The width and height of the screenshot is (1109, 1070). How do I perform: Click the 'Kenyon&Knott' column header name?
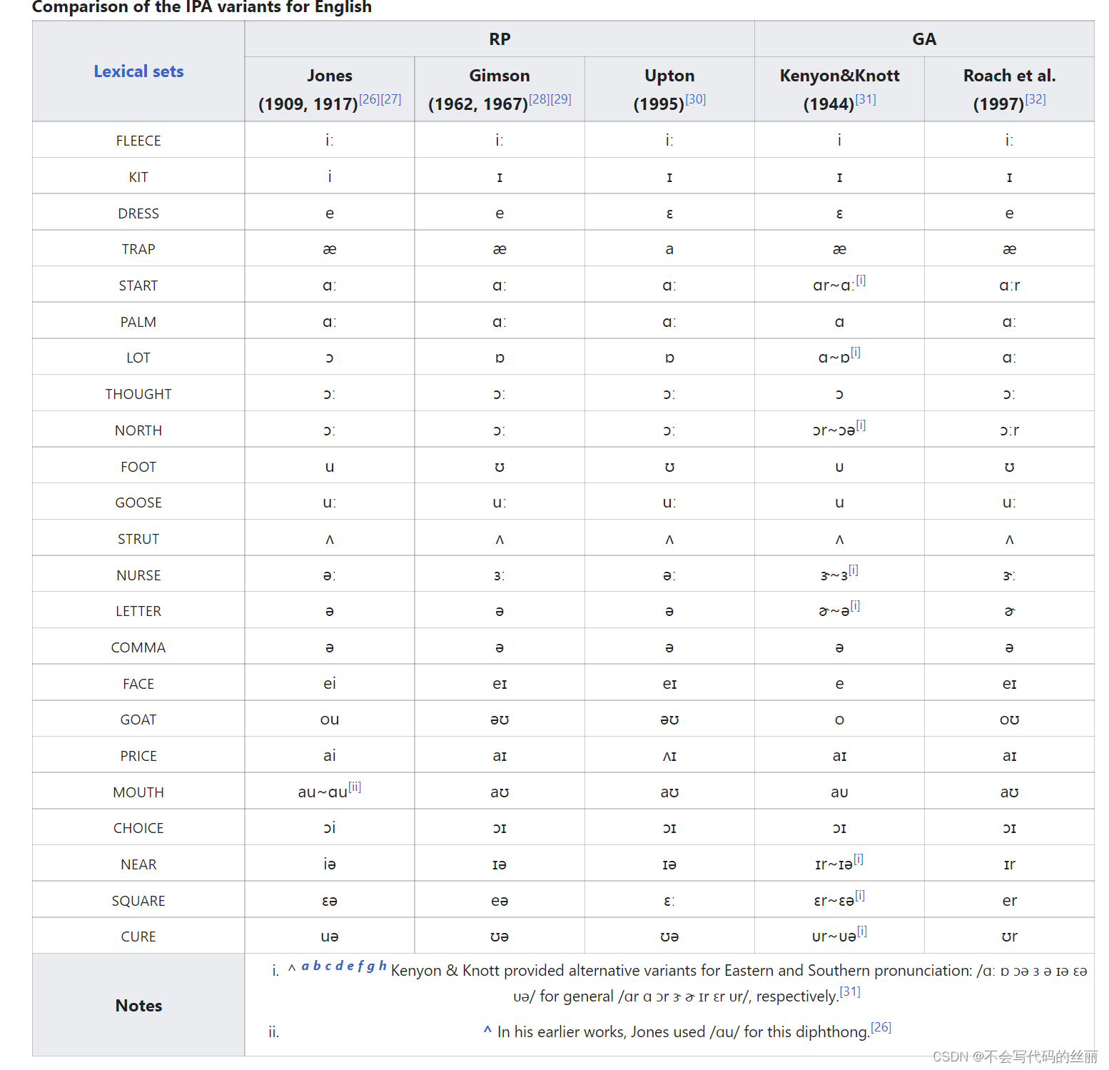(839, 76)
